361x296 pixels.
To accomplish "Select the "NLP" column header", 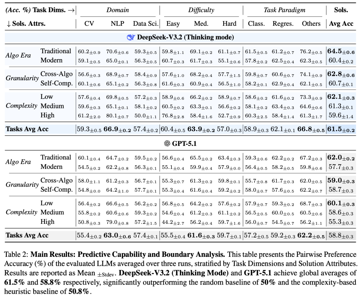I will [x=117, y=23].
